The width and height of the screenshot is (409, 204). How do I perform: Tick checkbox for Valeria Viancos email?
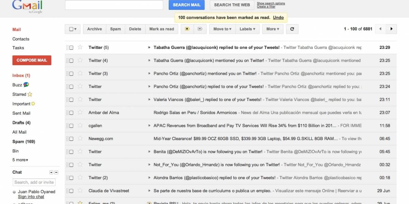(71, 100)
